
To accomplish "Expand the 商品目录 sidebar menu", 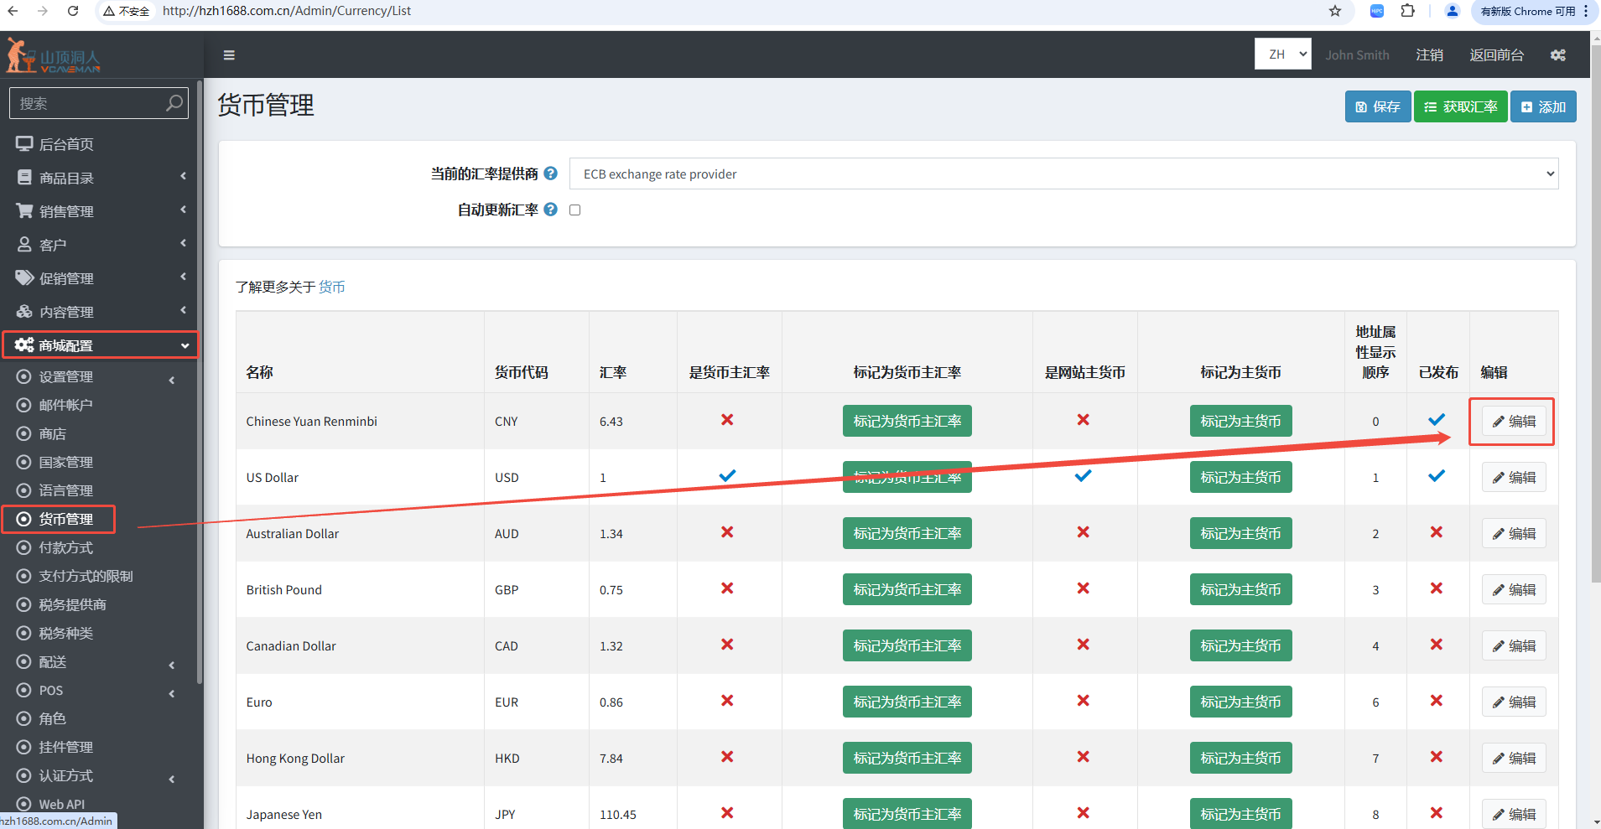I will tap(99, 178).
